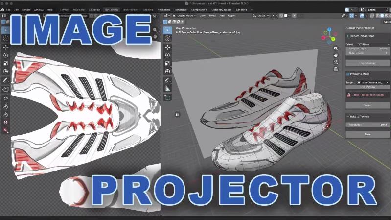Viewport: 391px width, 220px height.
Task: Select the Annotate tool in the UV editor
Action: pyautogui.click(x=5, y=80)
